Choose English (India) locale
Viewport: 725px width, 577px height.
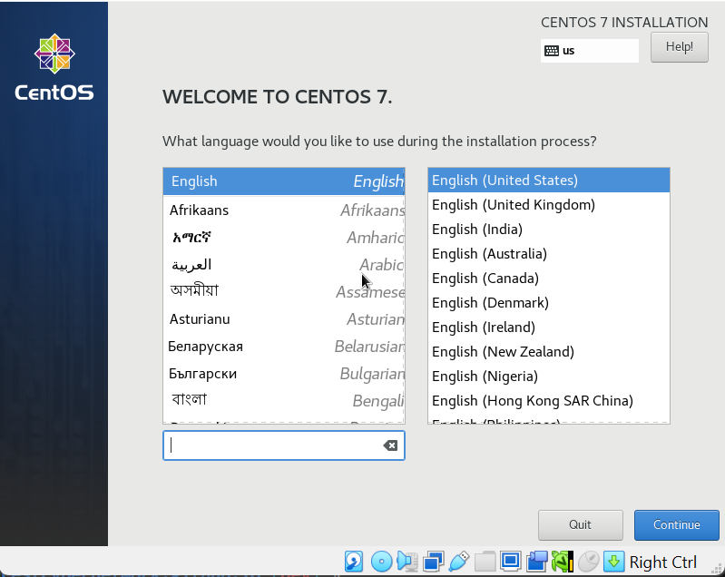549,230
